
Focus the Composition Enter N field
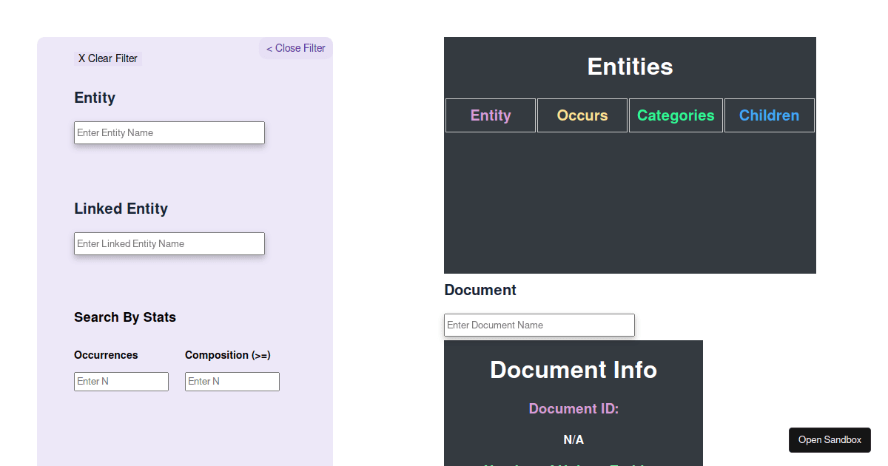232,381
